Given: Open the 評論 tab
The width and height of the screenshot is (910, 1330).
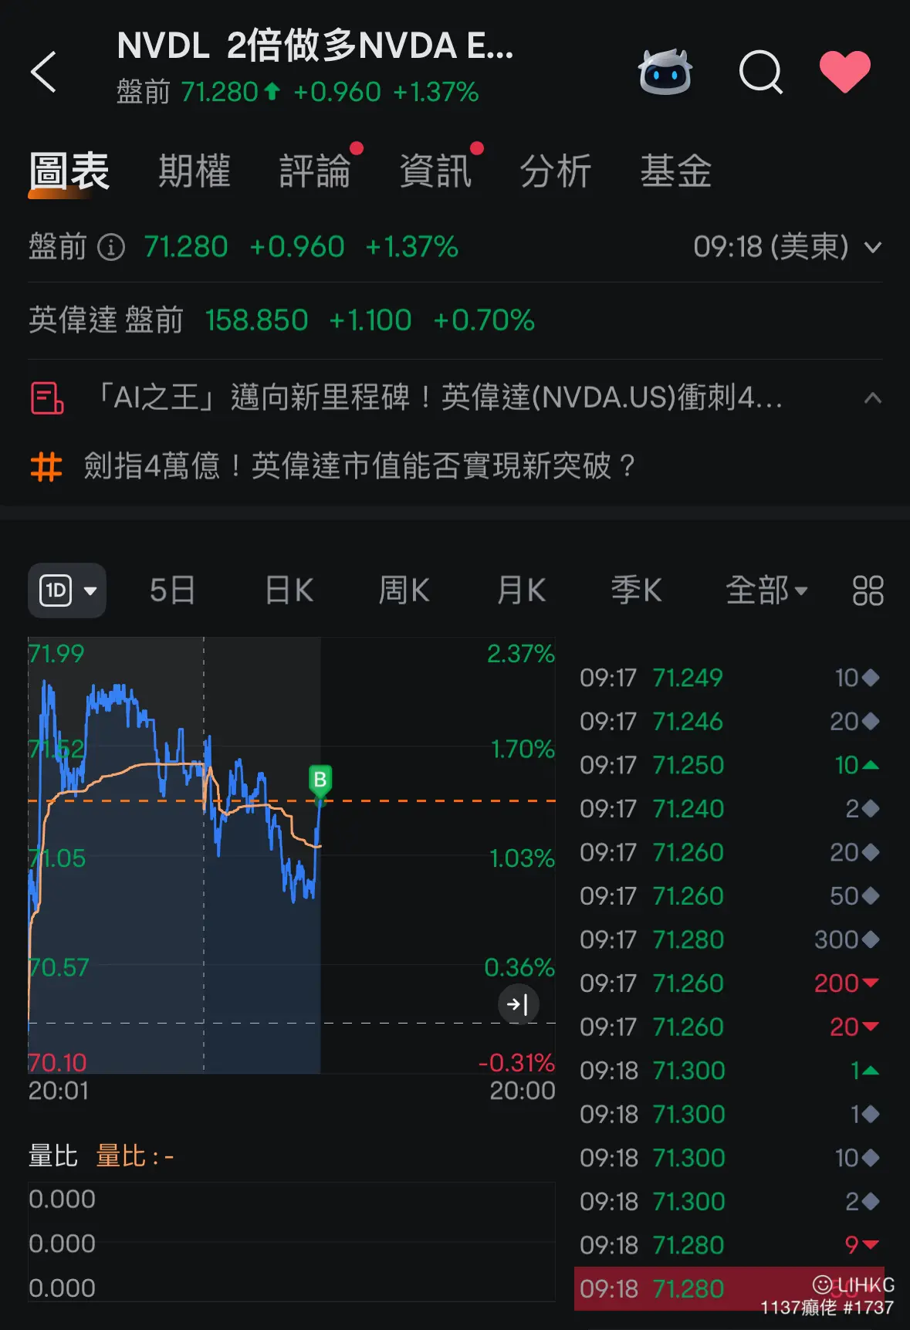Looking at the screenshot, I should point(315,171).
